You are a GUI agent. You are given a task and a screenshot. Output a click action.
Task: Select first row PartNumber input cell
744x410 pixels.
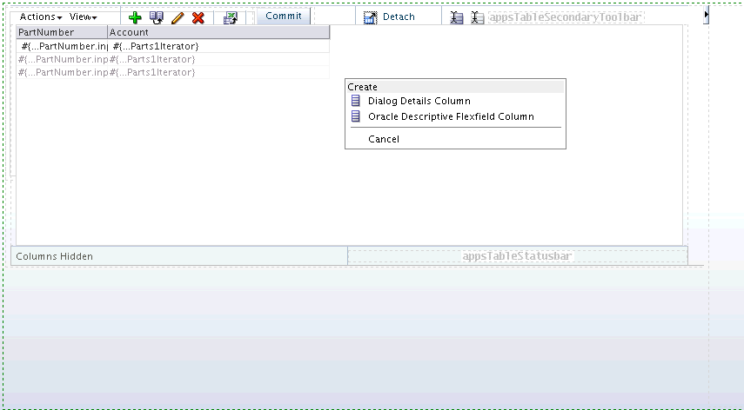point(64,46)
